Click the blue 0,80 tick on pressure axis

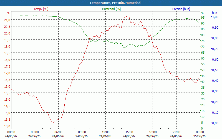[x=215, y=38]
